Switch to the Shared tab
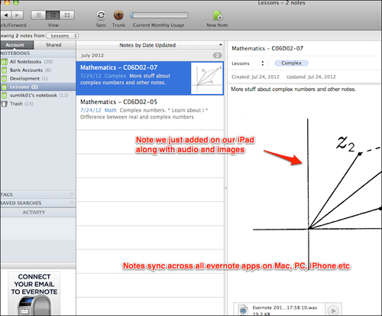This screenshot has width=382, height=316. [x=53, y=45]
